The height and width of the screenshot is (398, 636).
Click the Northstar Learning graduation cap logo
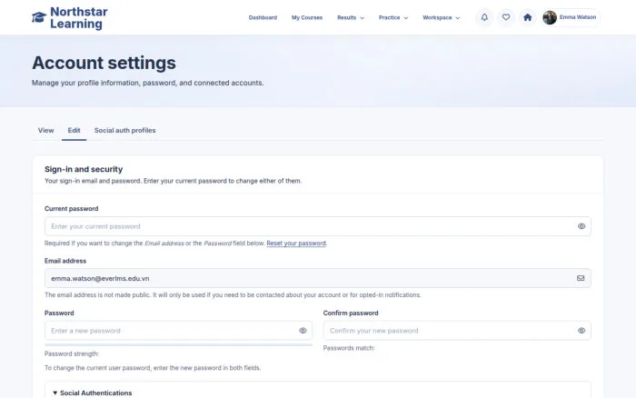(x=39, y=17)
